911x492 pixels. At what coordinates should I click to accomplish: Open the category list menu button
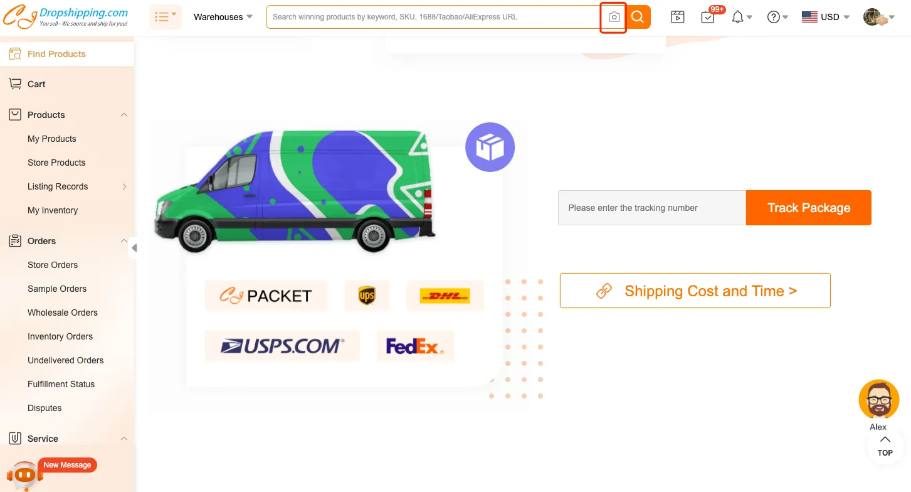(x=166, y=17)
